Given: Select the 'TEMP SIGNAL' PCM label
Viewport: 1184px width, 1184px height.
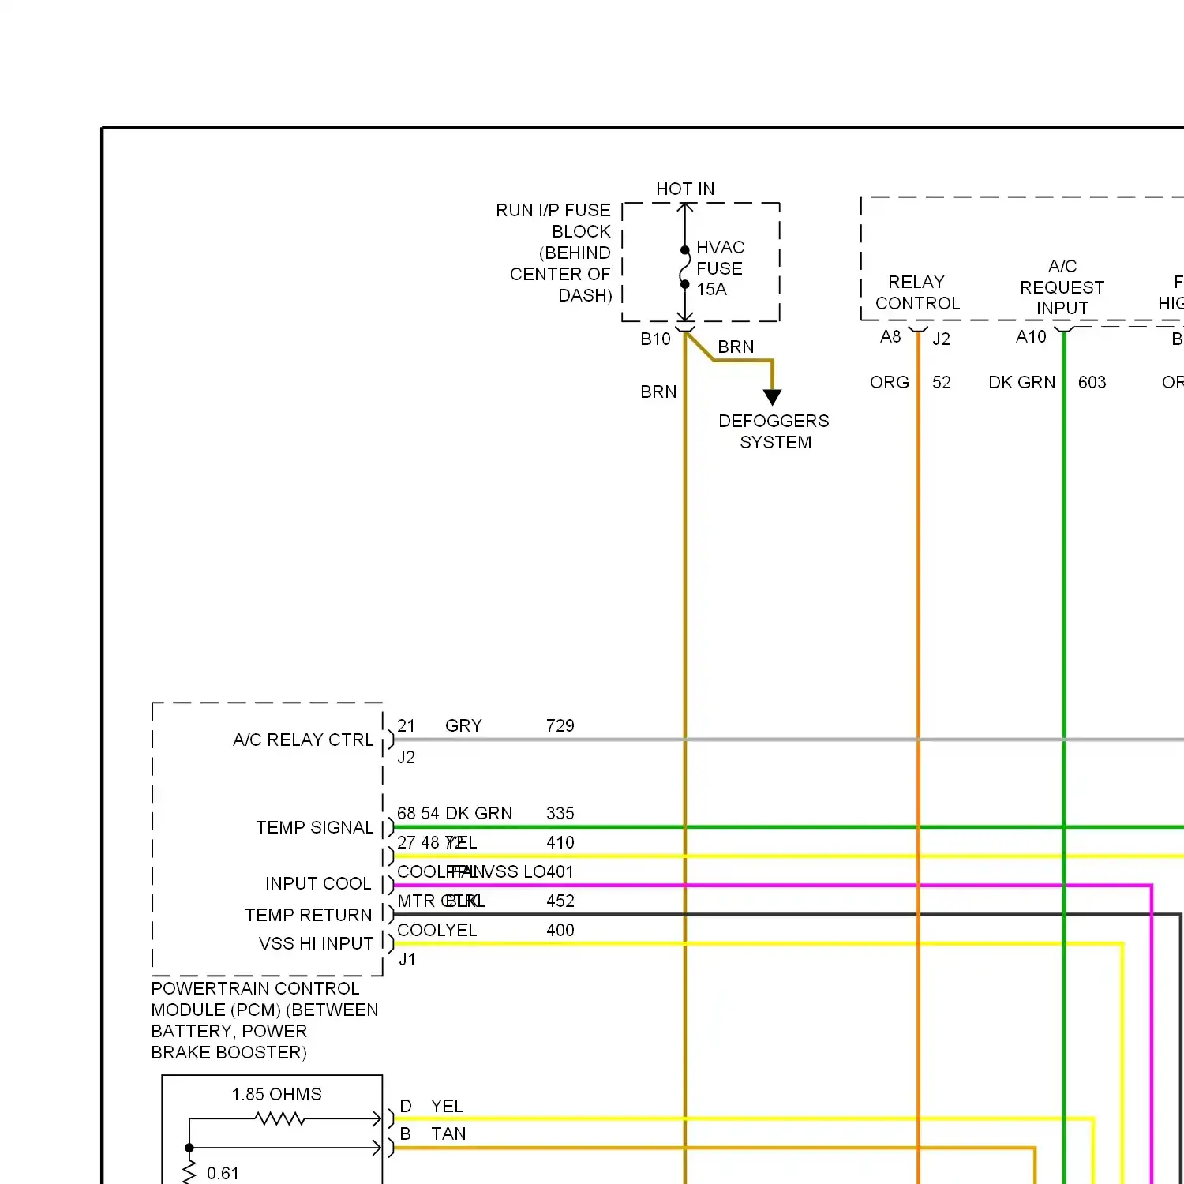Looking at the screenshot, I should click(314, 827).
